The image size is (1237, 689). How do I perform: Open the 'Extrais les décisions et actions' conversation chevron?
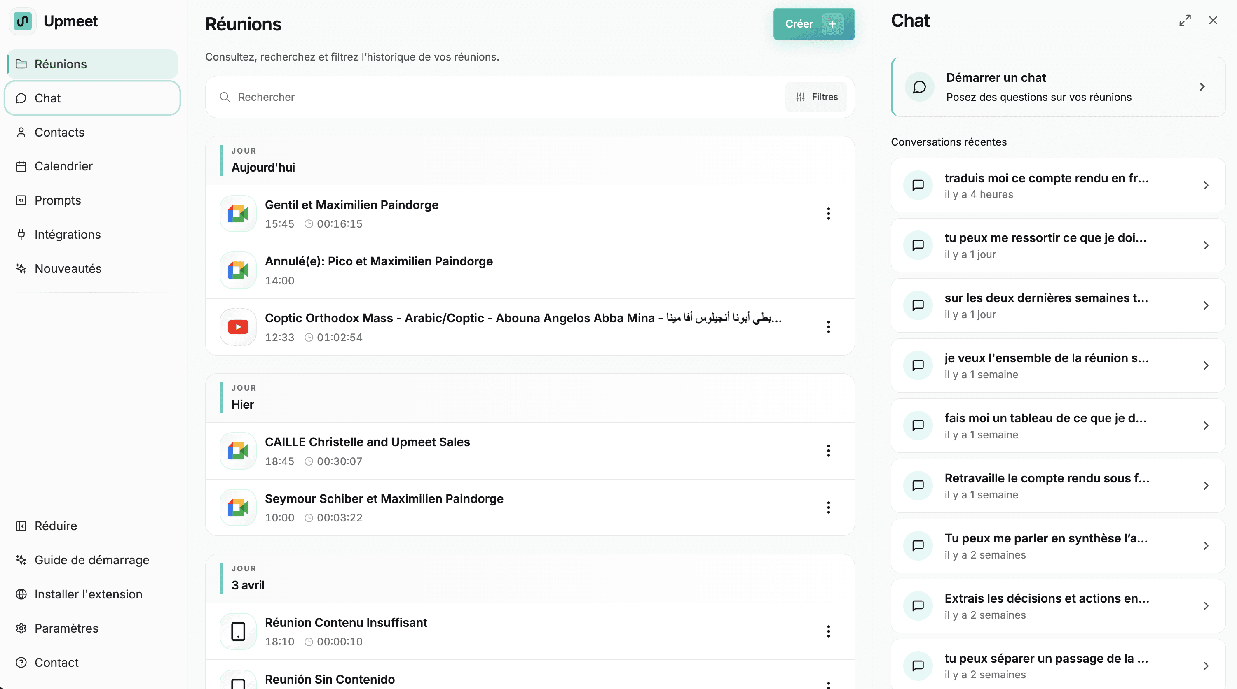[1206, 606]
